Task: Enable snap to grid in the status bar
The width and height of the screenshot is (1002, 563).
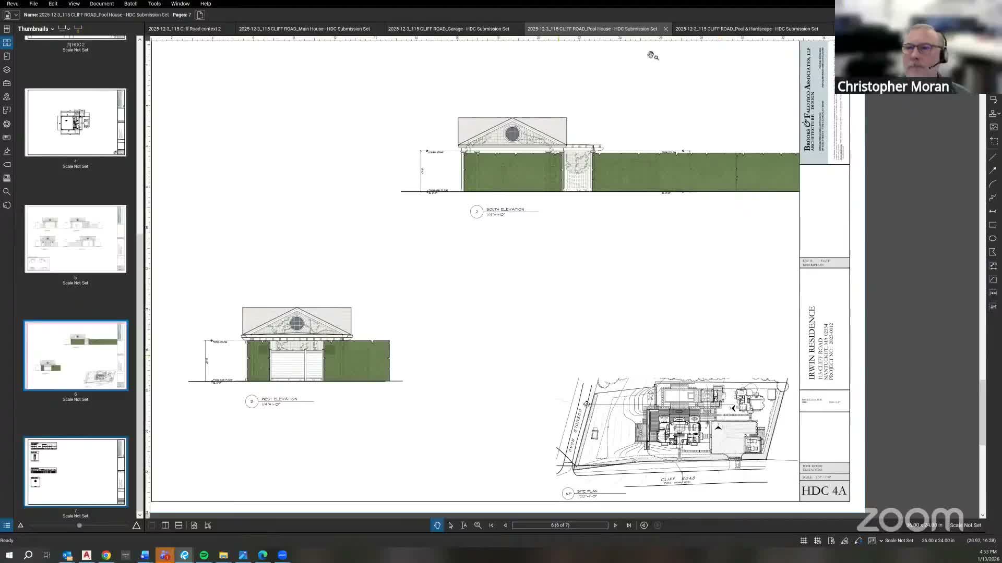Action: tap(818, 541)
